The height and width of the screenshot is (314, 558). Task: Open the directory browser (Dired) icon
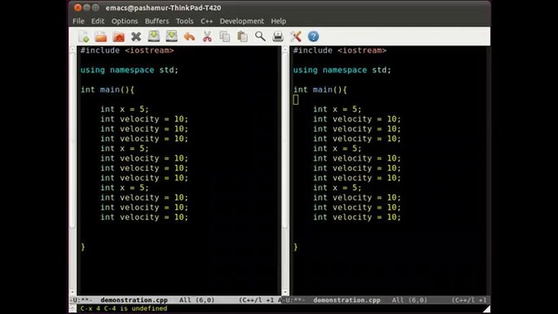coord(119,37)
